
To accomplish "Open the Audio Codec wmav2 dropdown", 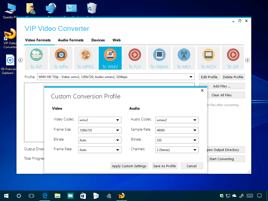I will tap(177, 120).
